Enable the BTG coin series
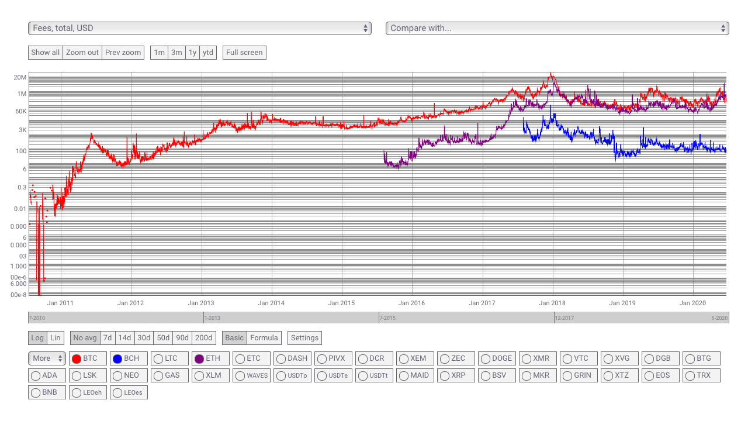The height and width of the screenshot is (421, 748). tap(701, 358)
